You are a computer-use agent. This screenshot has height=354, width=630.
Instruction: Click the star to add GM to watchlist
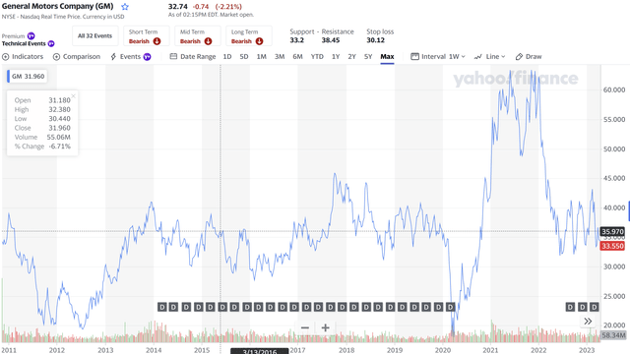125,7
